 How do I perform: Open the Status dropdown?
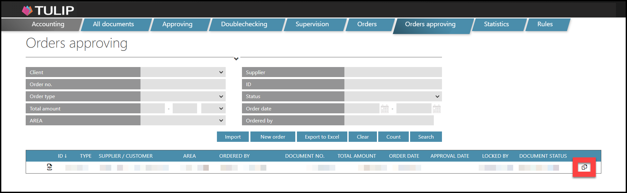coord(393,96)
